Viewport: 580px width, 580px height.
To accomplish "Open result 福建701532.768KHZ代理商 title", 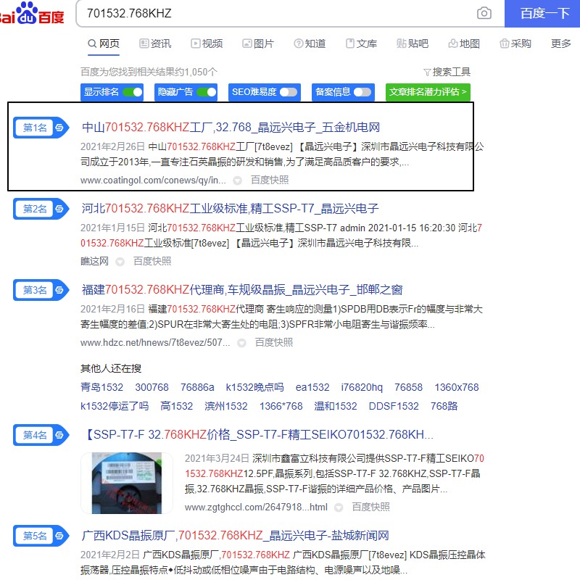I will coord(242,289).
